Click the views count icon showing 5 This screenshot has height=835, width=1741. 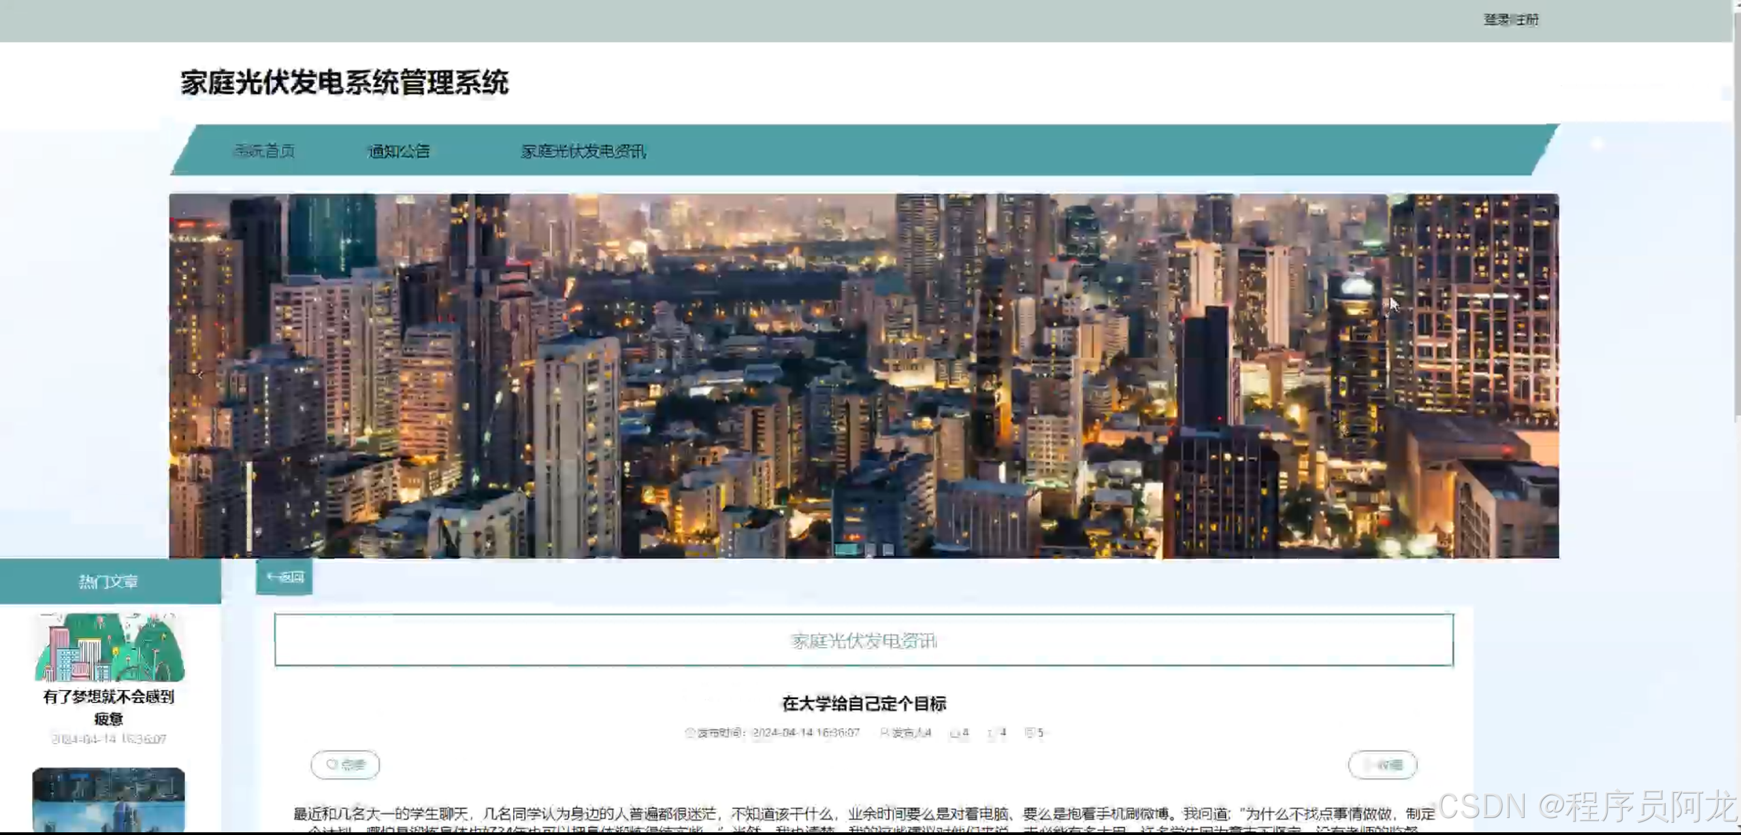[x=1030, y=732]
